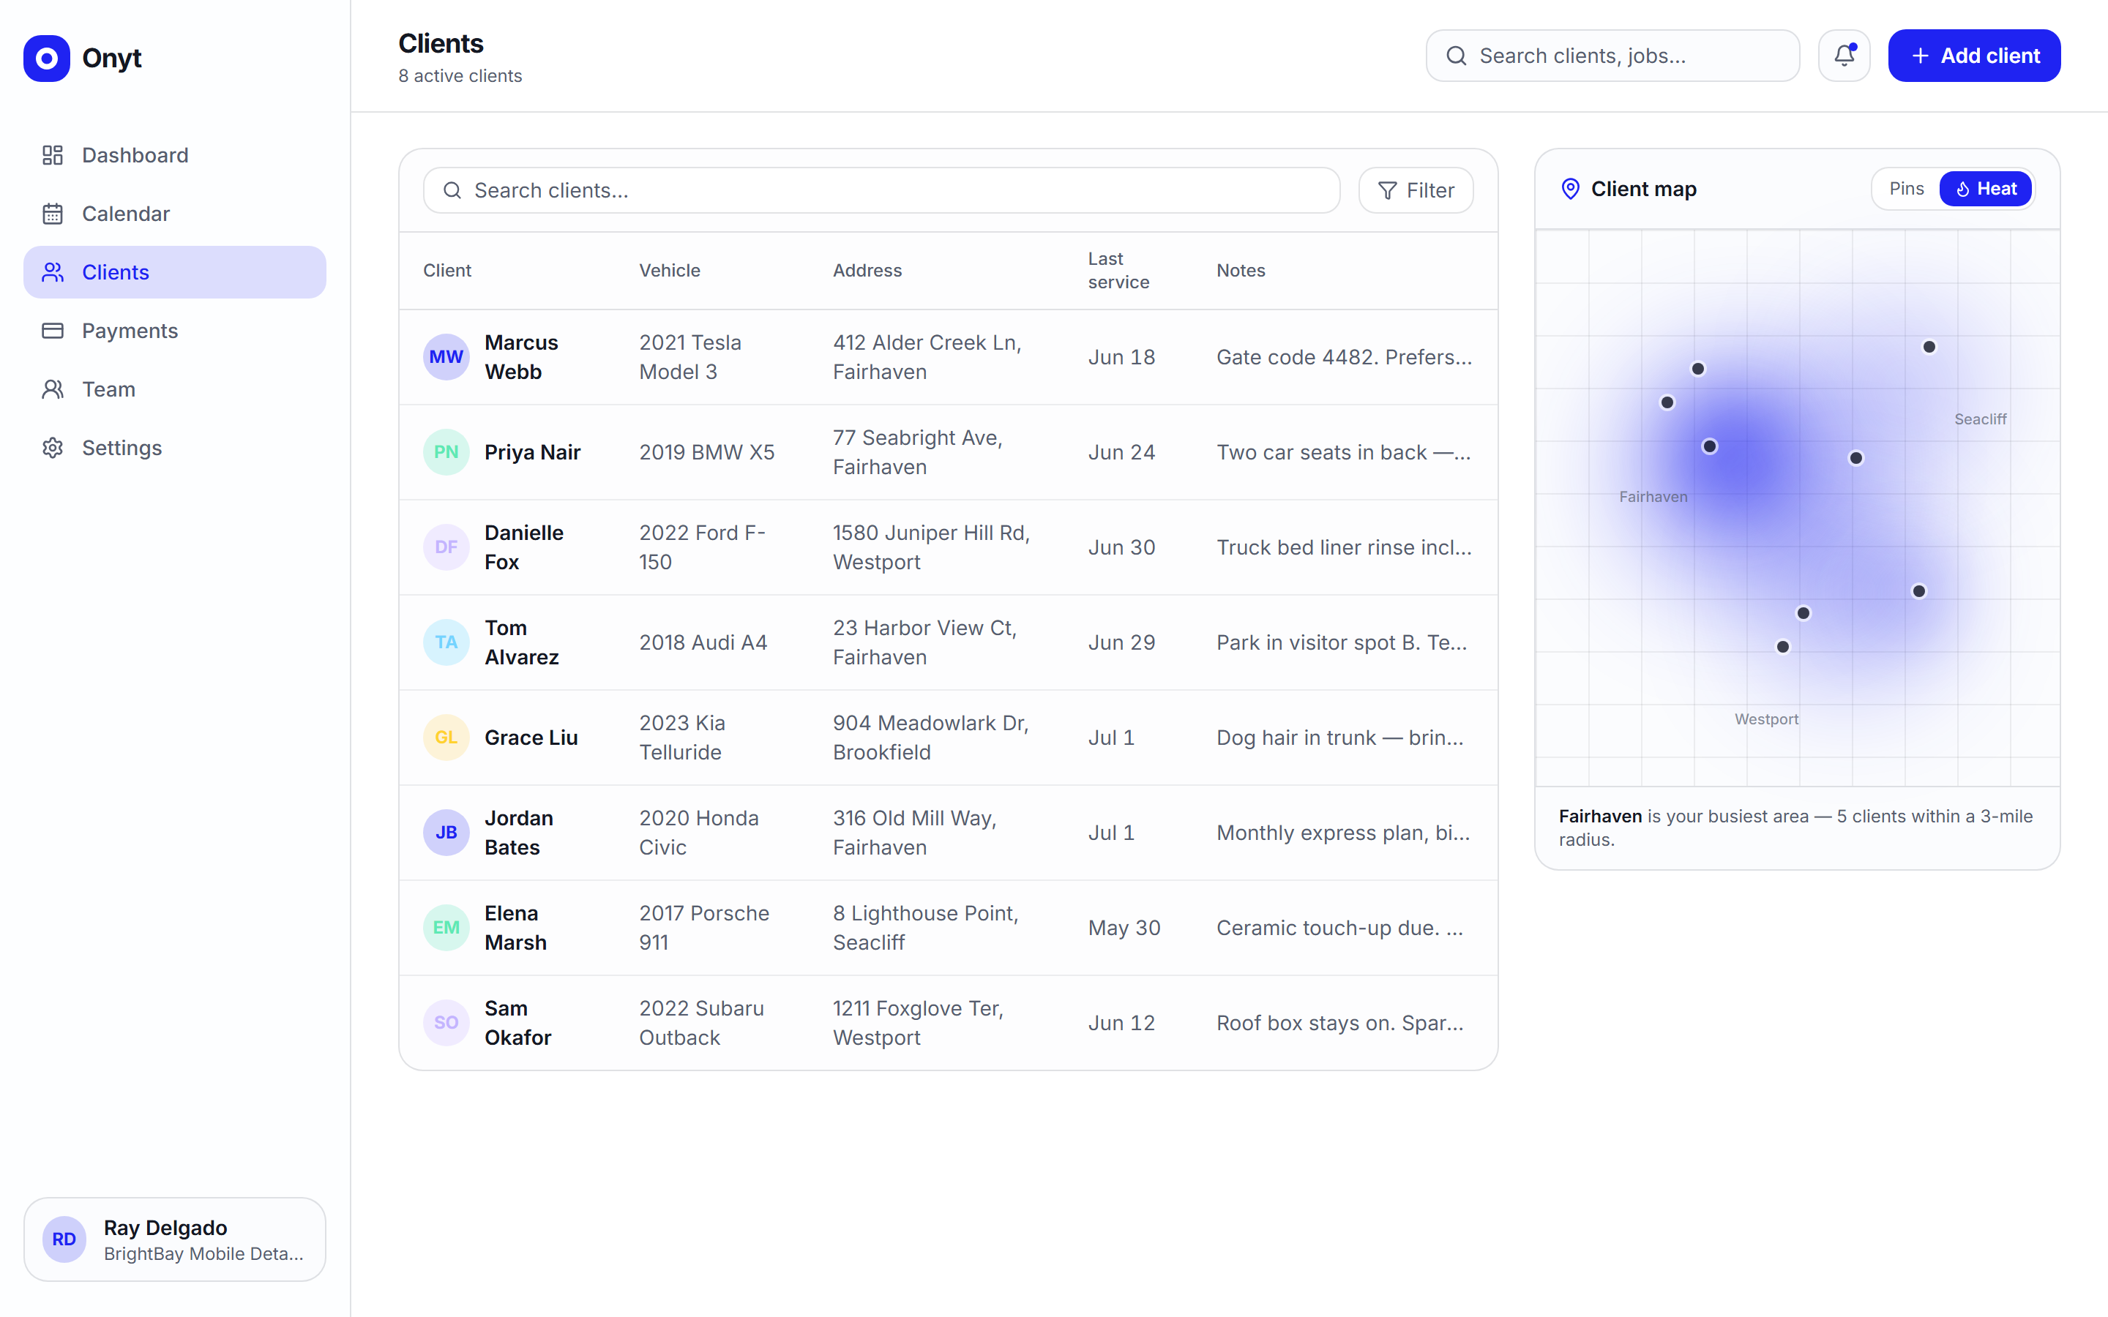Click the Last service column header

coord(1118,270)
